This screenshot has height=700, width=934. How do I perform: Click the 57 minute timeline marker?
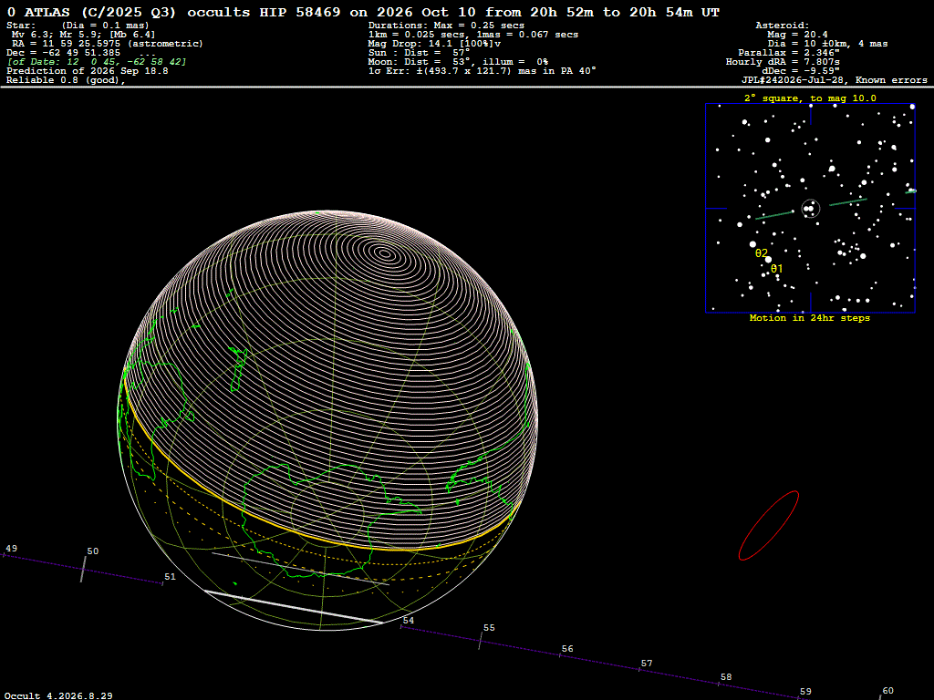[647, 664]
